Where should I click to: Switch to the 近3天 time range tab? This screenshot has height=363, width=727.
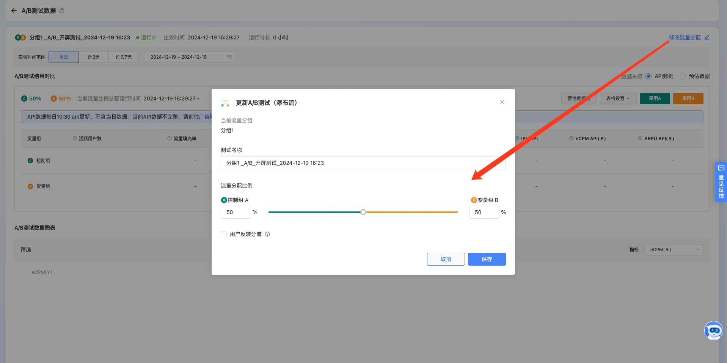tap(94, 57)
